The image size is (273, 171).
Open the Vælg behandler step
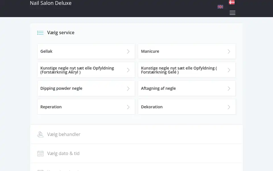point(136,134)
